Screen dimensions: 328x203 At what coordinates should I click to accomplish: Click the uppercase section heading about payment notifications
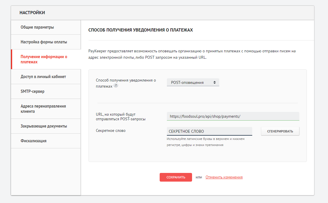tap(140, 30)
